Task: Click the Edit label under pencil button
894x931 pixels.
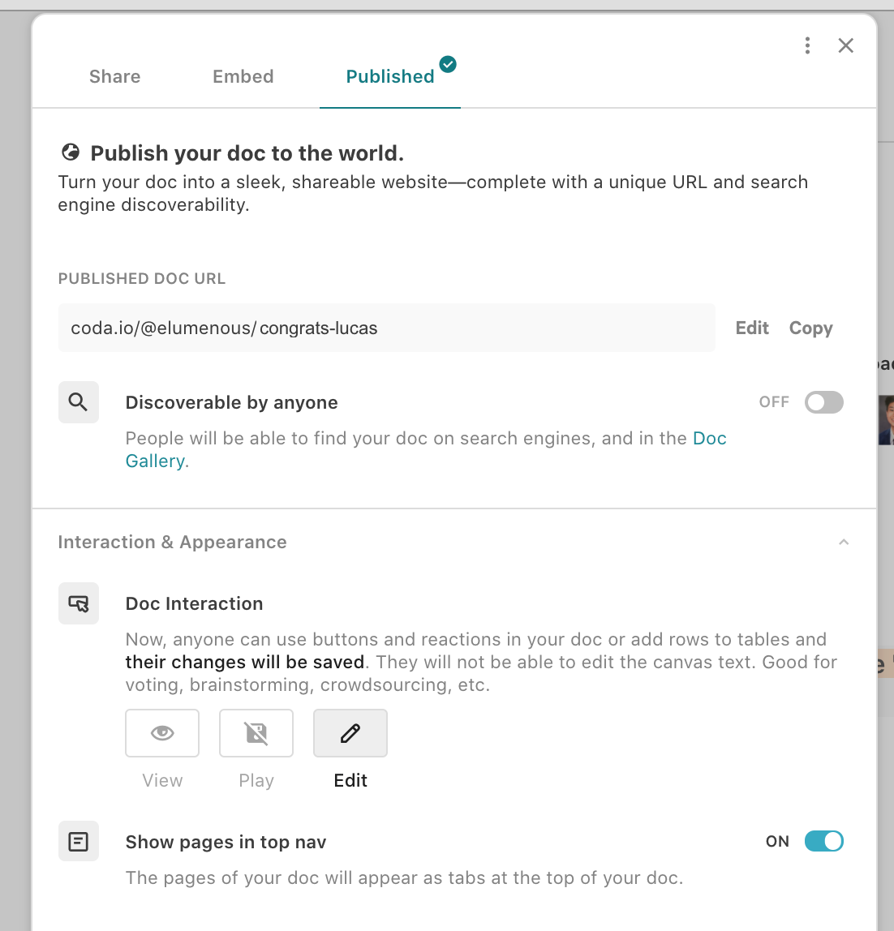Action: 350,780
